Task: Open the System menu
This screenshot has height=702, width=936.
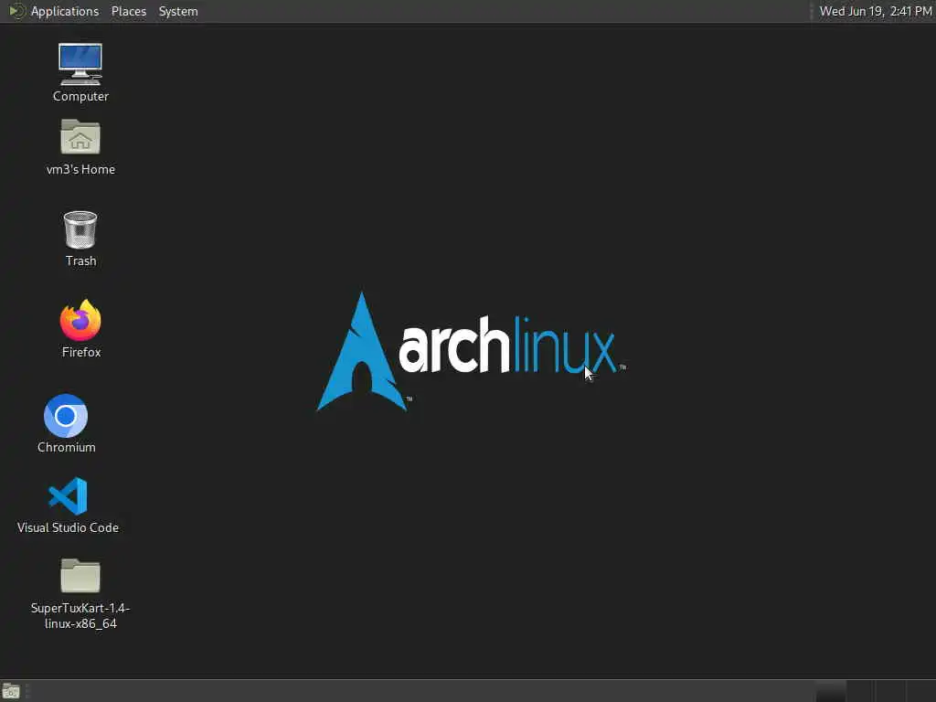Action: 178,11
